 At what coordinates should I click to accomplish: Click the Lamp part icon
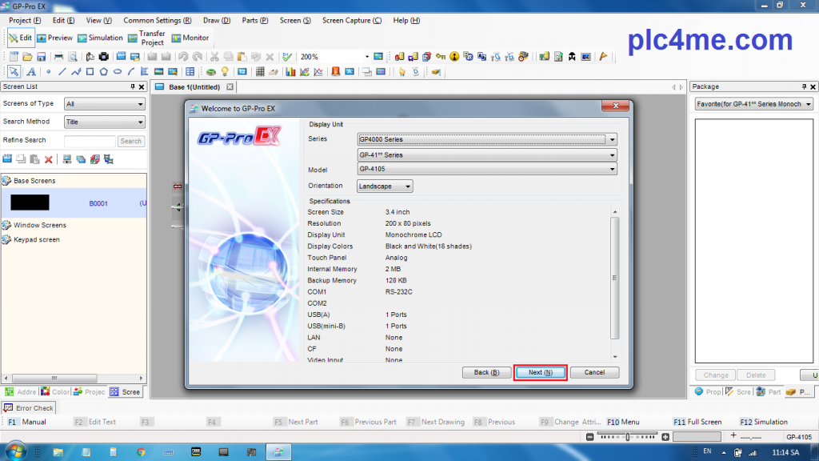tap(225, 72)
